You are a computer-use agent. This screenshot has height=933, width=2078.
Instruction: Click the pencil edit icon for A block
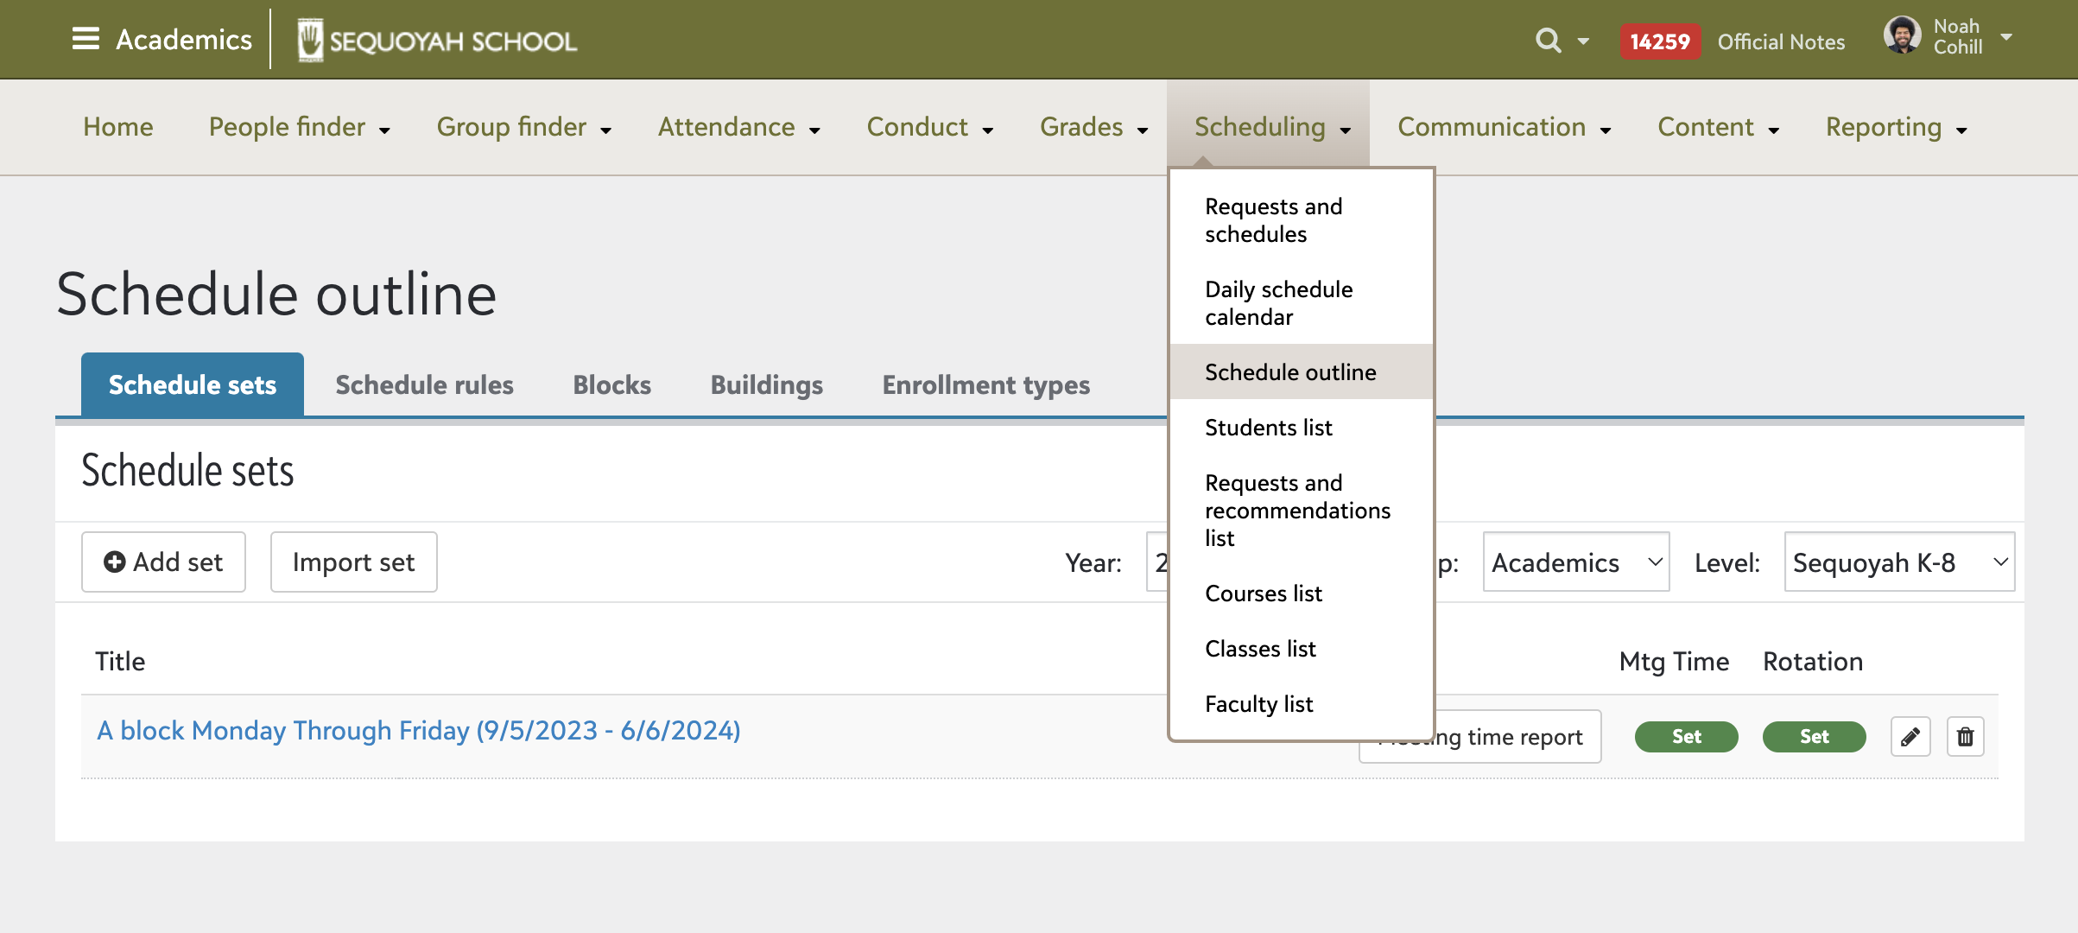(x=1910, y=737)
